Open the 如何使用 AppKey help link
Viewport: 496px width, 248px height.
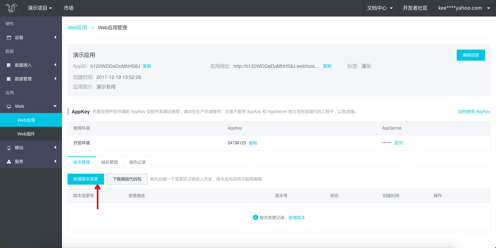[x=474, y=112]
